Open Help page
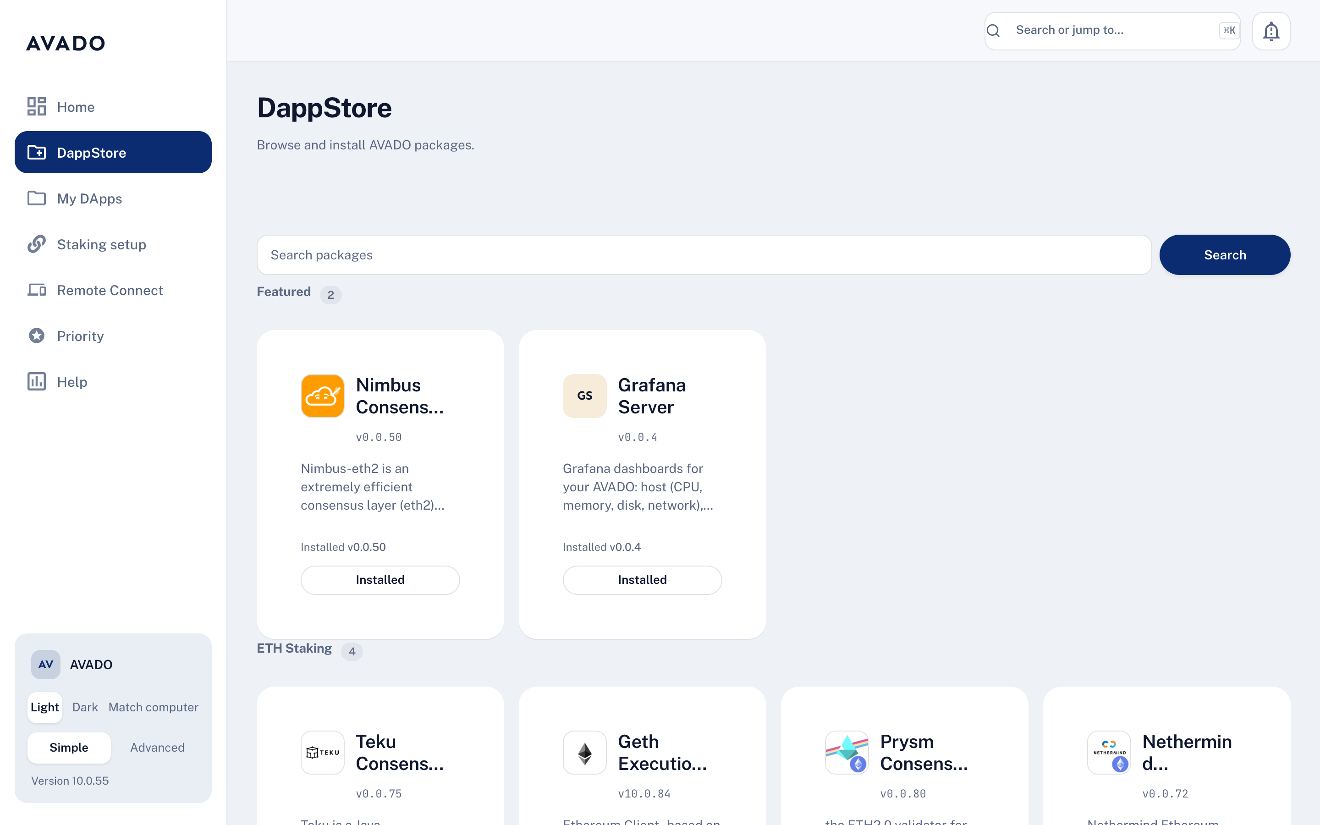 pyautogui.click(x=113, y=381)
